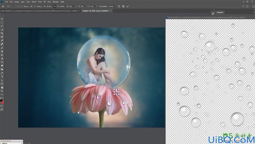Open the Select menu
Viewport: 255px width, 144px height.
tap(34, 2)
